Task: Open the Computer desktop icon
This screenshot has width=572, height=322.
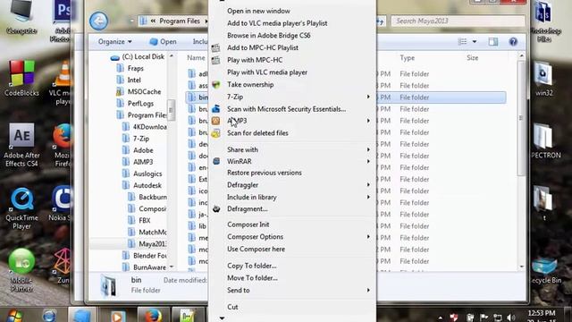Action: [x=21, y=17]
